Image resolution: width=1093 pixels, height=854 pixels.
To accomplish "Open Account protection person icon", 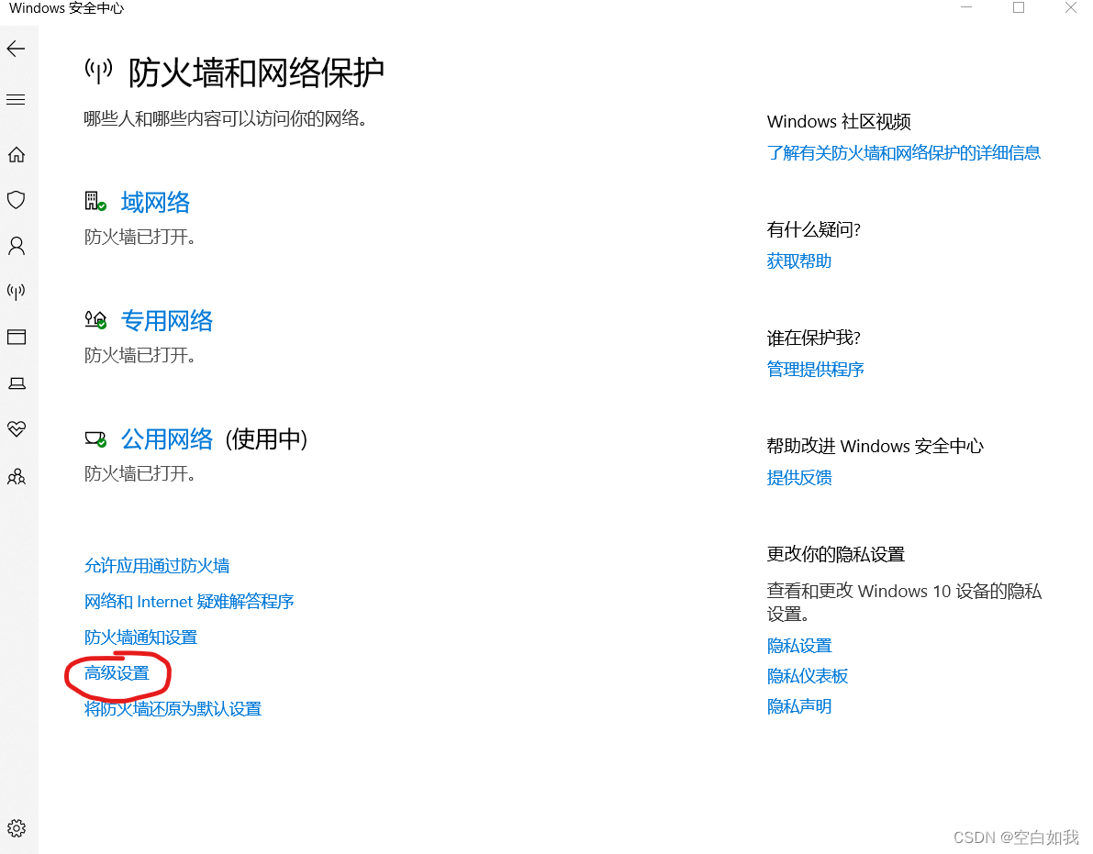I will coord(16,246).
